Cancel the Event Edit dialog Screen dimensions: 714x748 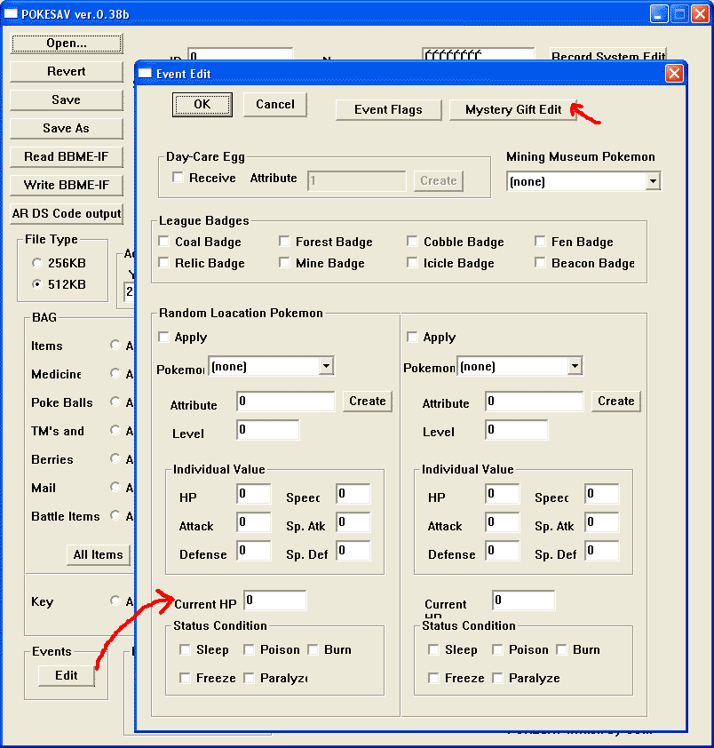(x=274, y=105)
